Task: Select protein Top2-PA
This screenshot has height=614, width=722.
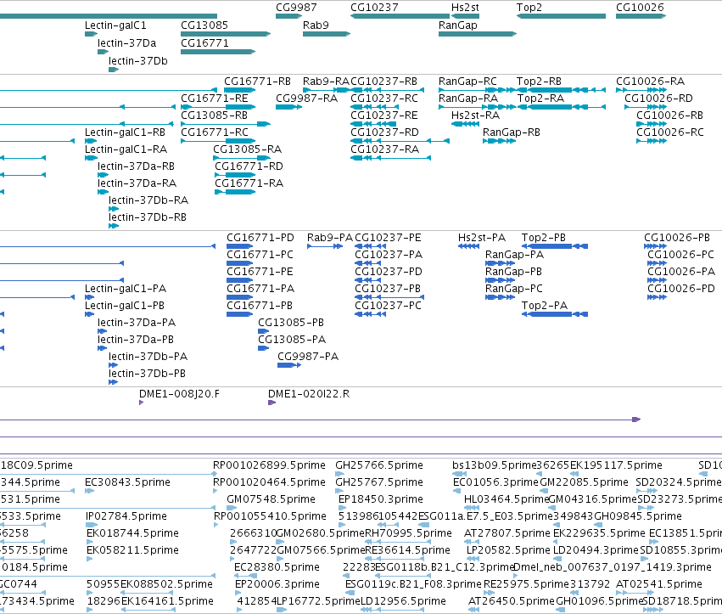Action: click(545, 306)
